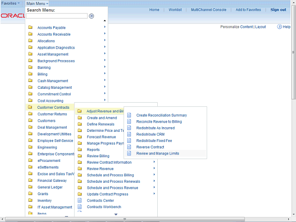The height and width of the screenshot is (222, 296).
Task: Expand the Accounts Receivable submenu arrow
Action: (x=105, y=34)
